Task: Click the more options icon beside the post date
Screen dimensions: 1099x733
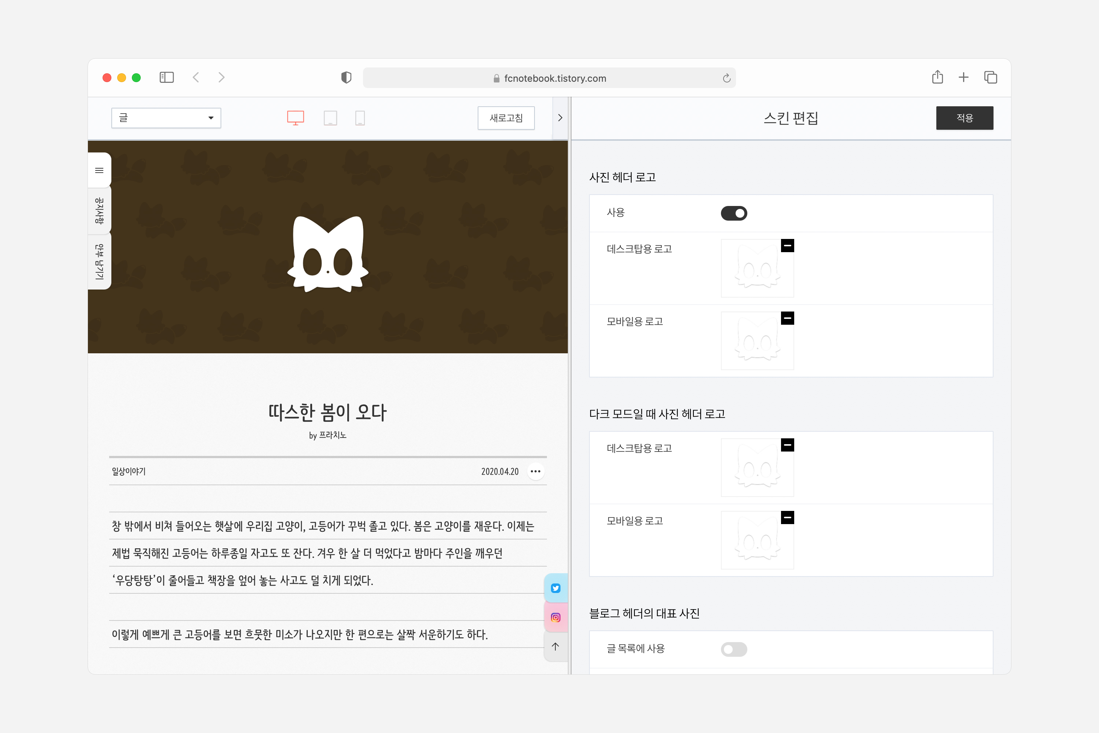Action: (536, 471)
